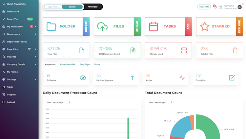This screenshot has width=246, height=139.
Task: Click the Logout arrow icon
Action: tap(4, 102)
